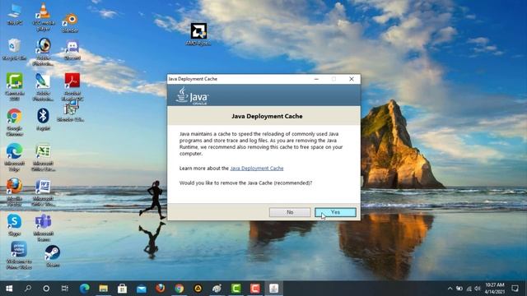527x296 pixels.
Task: Select the Microsoft Word desktop shortcut
Action: click(x=44, y=192)
